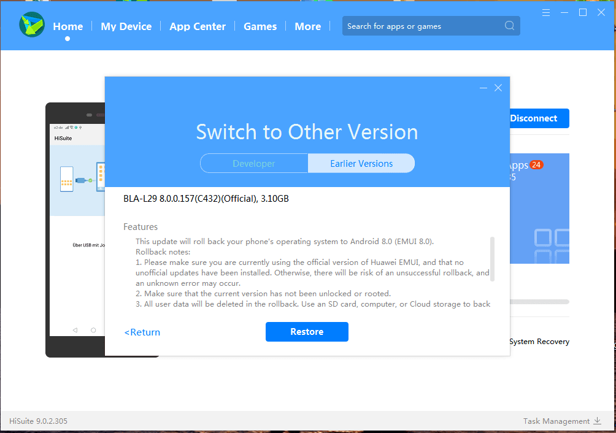616x433 pixels.
Task: Click the Disconnect button
Action: (x=539, y=118)
